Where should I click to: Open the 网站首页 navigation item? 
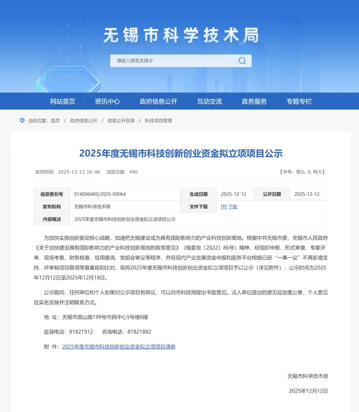[62, 101]
